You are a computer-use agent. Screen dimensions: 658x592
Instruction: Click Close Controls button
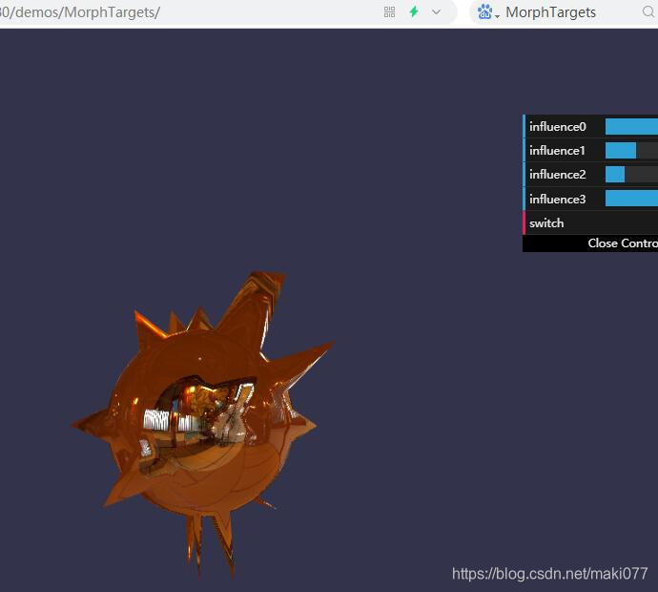point(591,243)
